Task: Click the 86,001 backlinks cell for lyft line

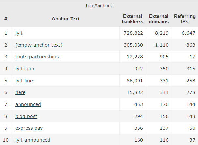Action: coord(135,81)
